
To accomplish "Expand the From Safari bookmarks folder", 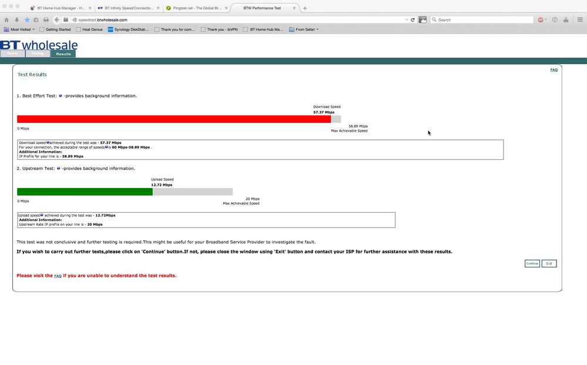I will point(304,29).
